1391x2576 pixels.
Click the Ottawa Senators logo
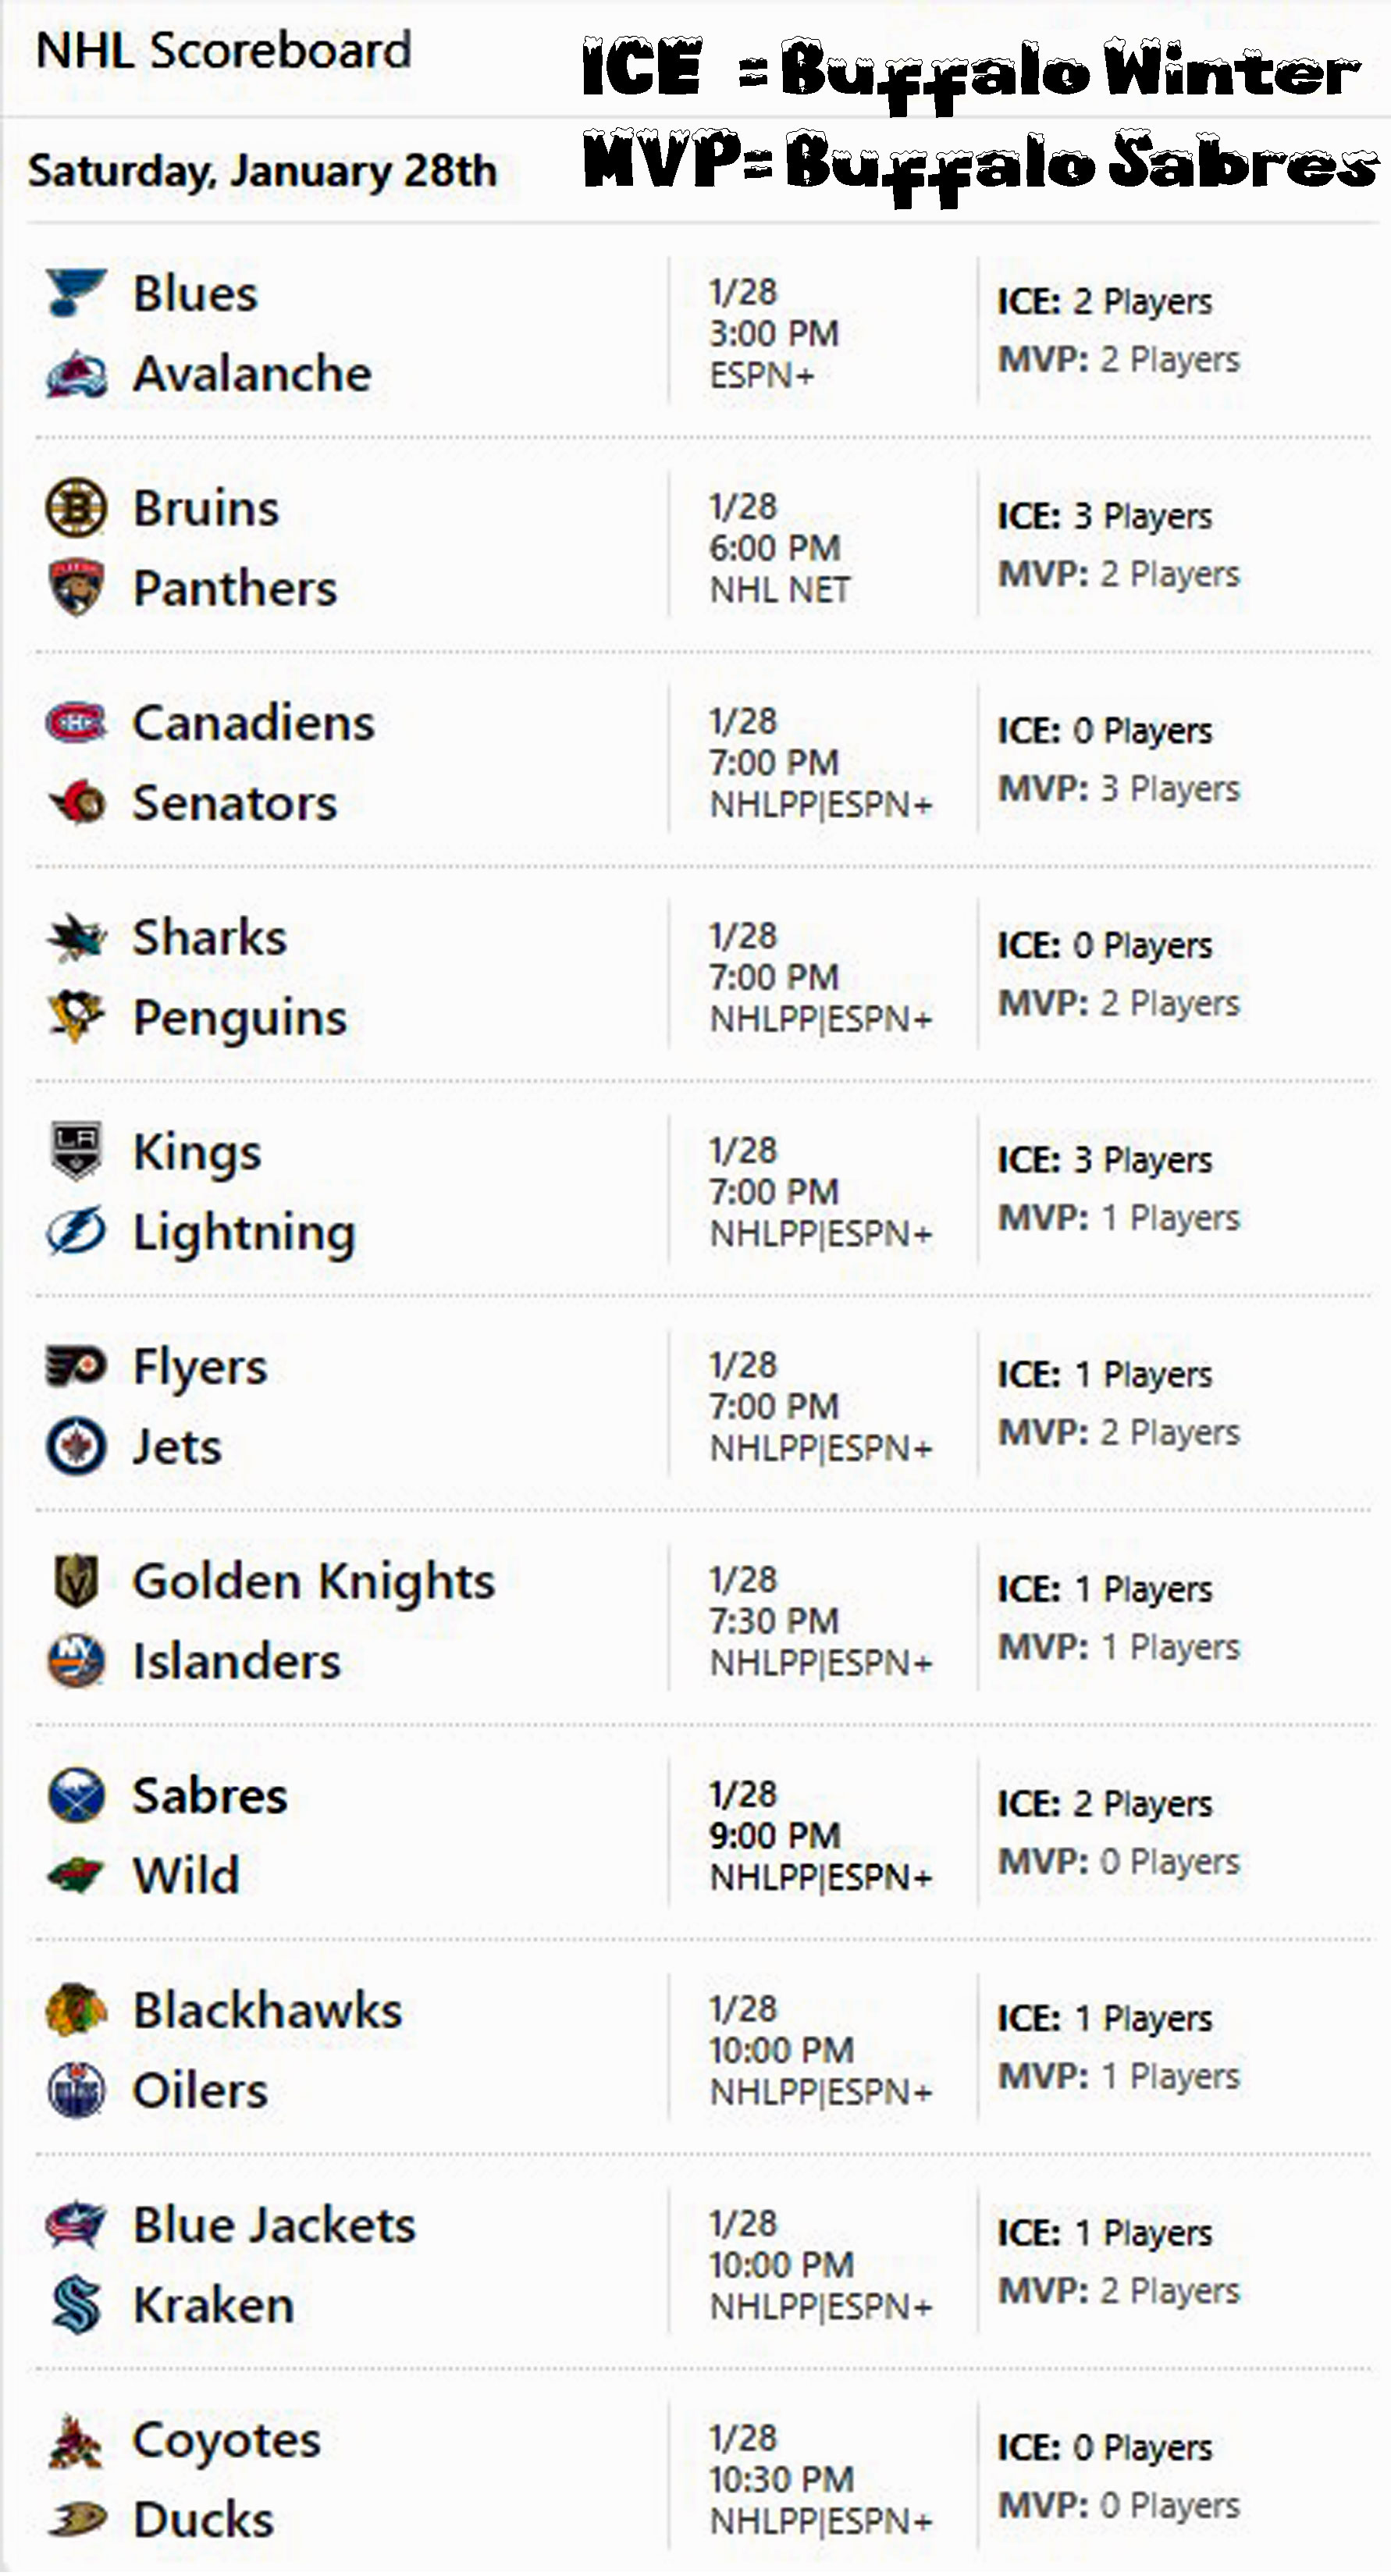coord(75,802)
